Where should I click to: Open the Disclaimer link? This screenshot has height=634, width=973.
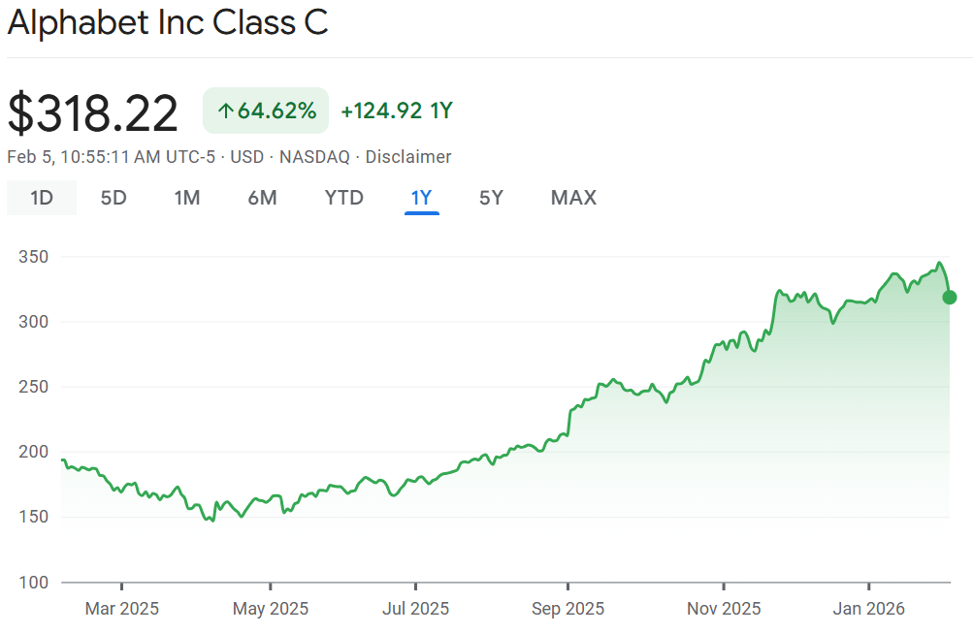[407, 157]
